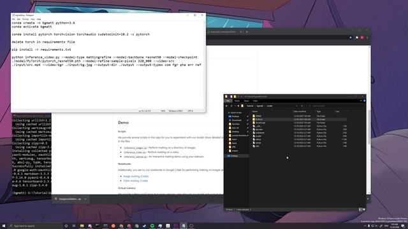Open recent locations dropdown in Explorer
The height and width of the screenshot is (229, 408).
click(235, 106)
